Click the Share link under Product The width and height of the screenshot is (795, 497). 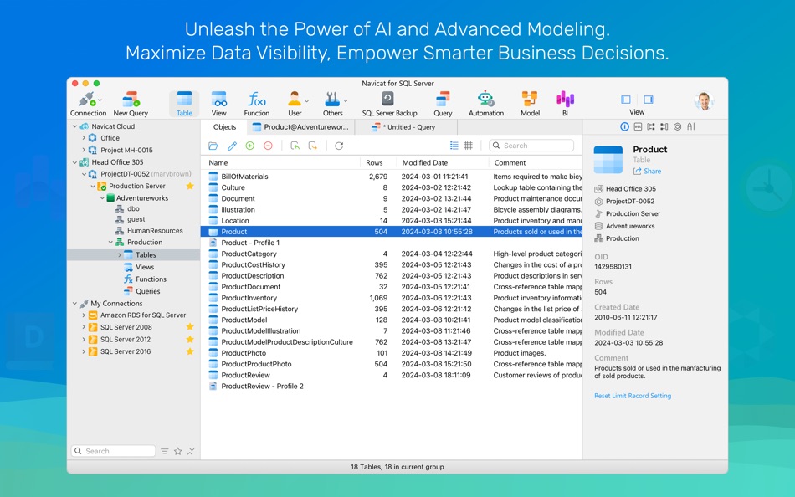click(647, 172)
